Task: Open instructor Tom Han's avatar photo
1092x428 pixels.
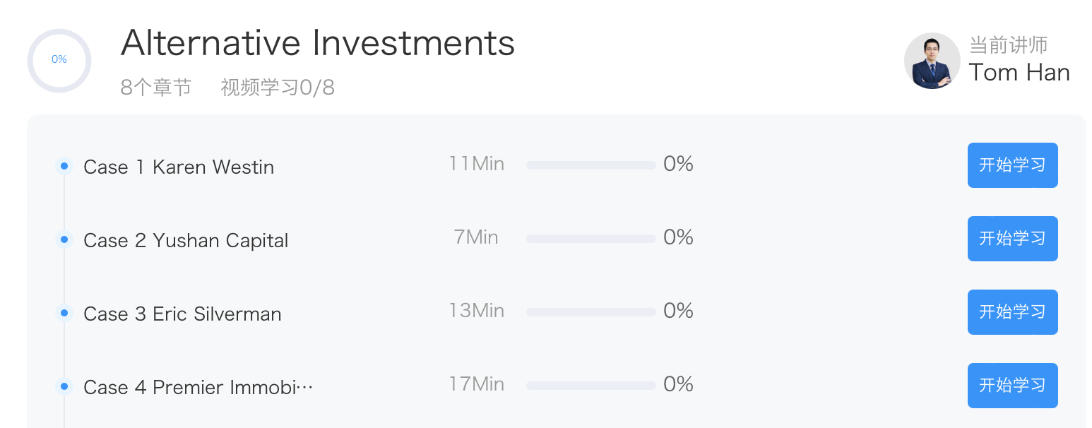Action: click(932, 61)
